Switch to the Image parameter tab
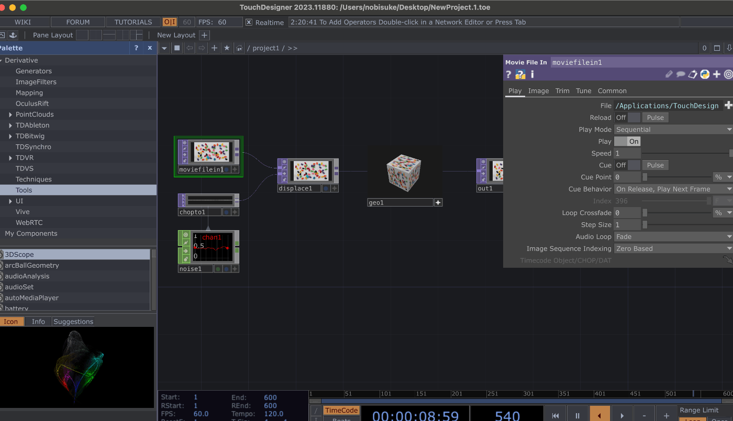This screenshot has width=733, height=421. 538,90
